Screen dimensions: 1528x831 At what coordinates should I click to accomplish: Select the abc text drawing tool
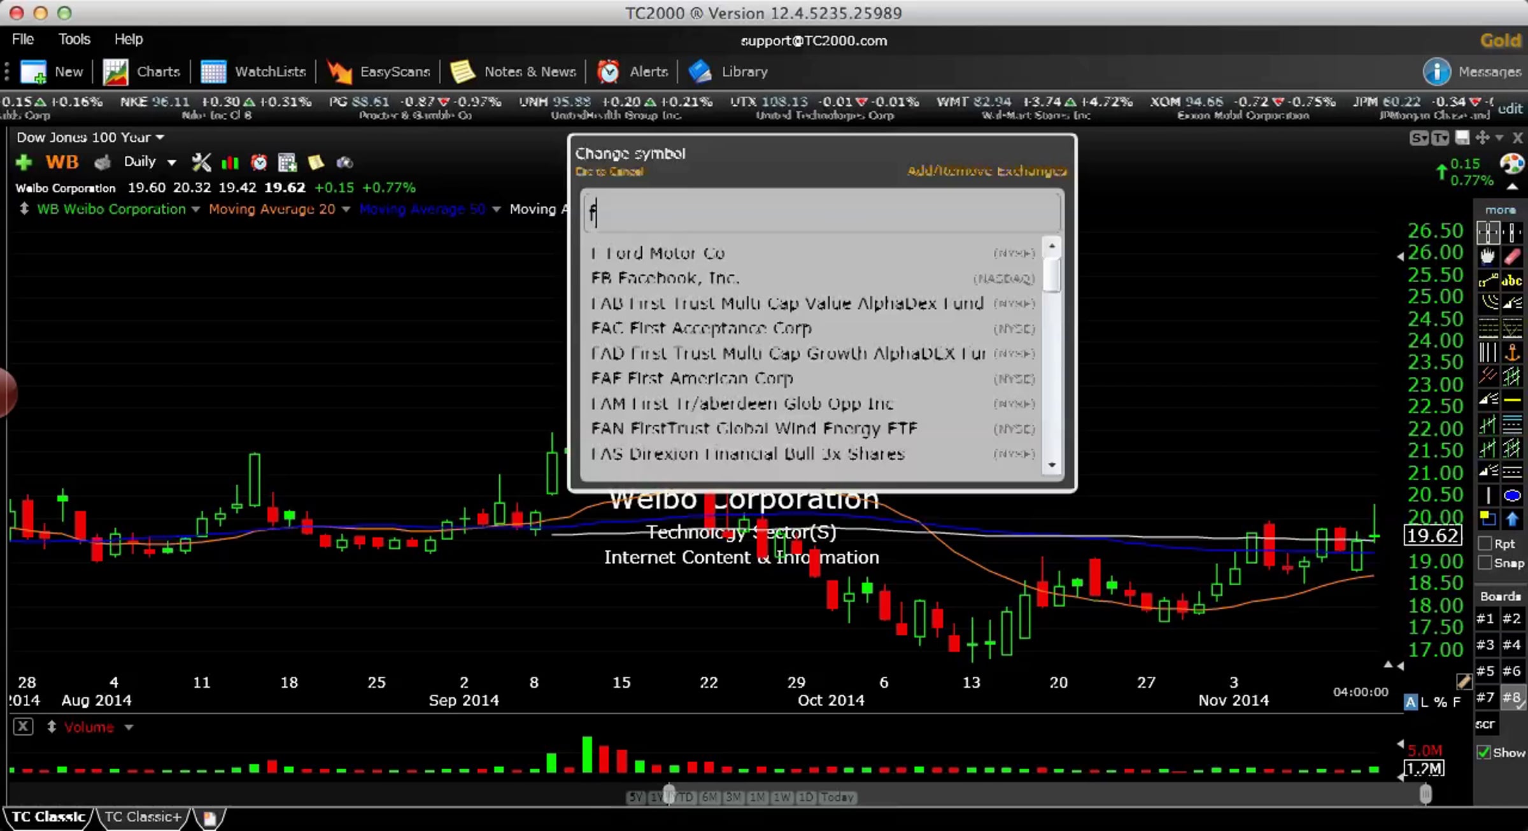tap(1512, 280)
